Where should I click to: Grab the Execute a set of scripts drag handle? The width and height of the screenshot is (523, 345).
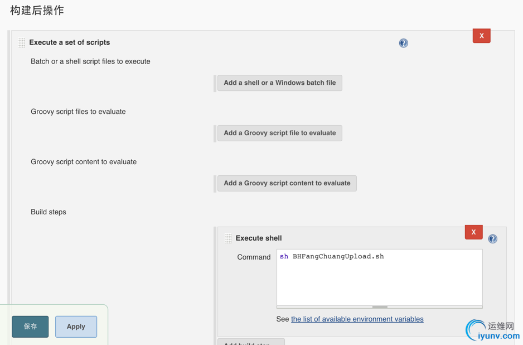coord(22,42)
